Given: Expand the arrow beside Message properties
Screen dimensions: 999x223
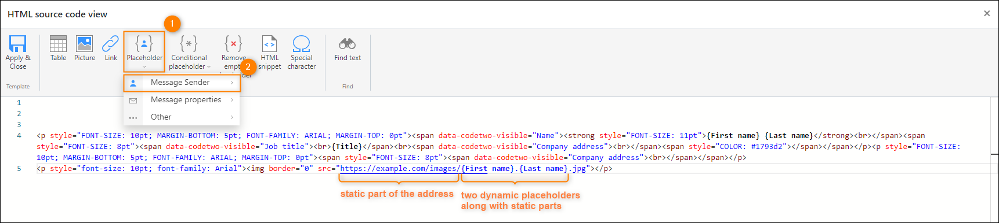Looking at the screenshot, I should click(232, 100).
